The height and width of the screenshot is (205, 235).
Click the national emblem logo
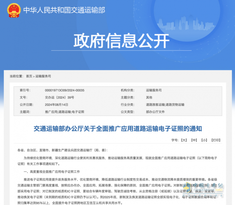point(14,10)
